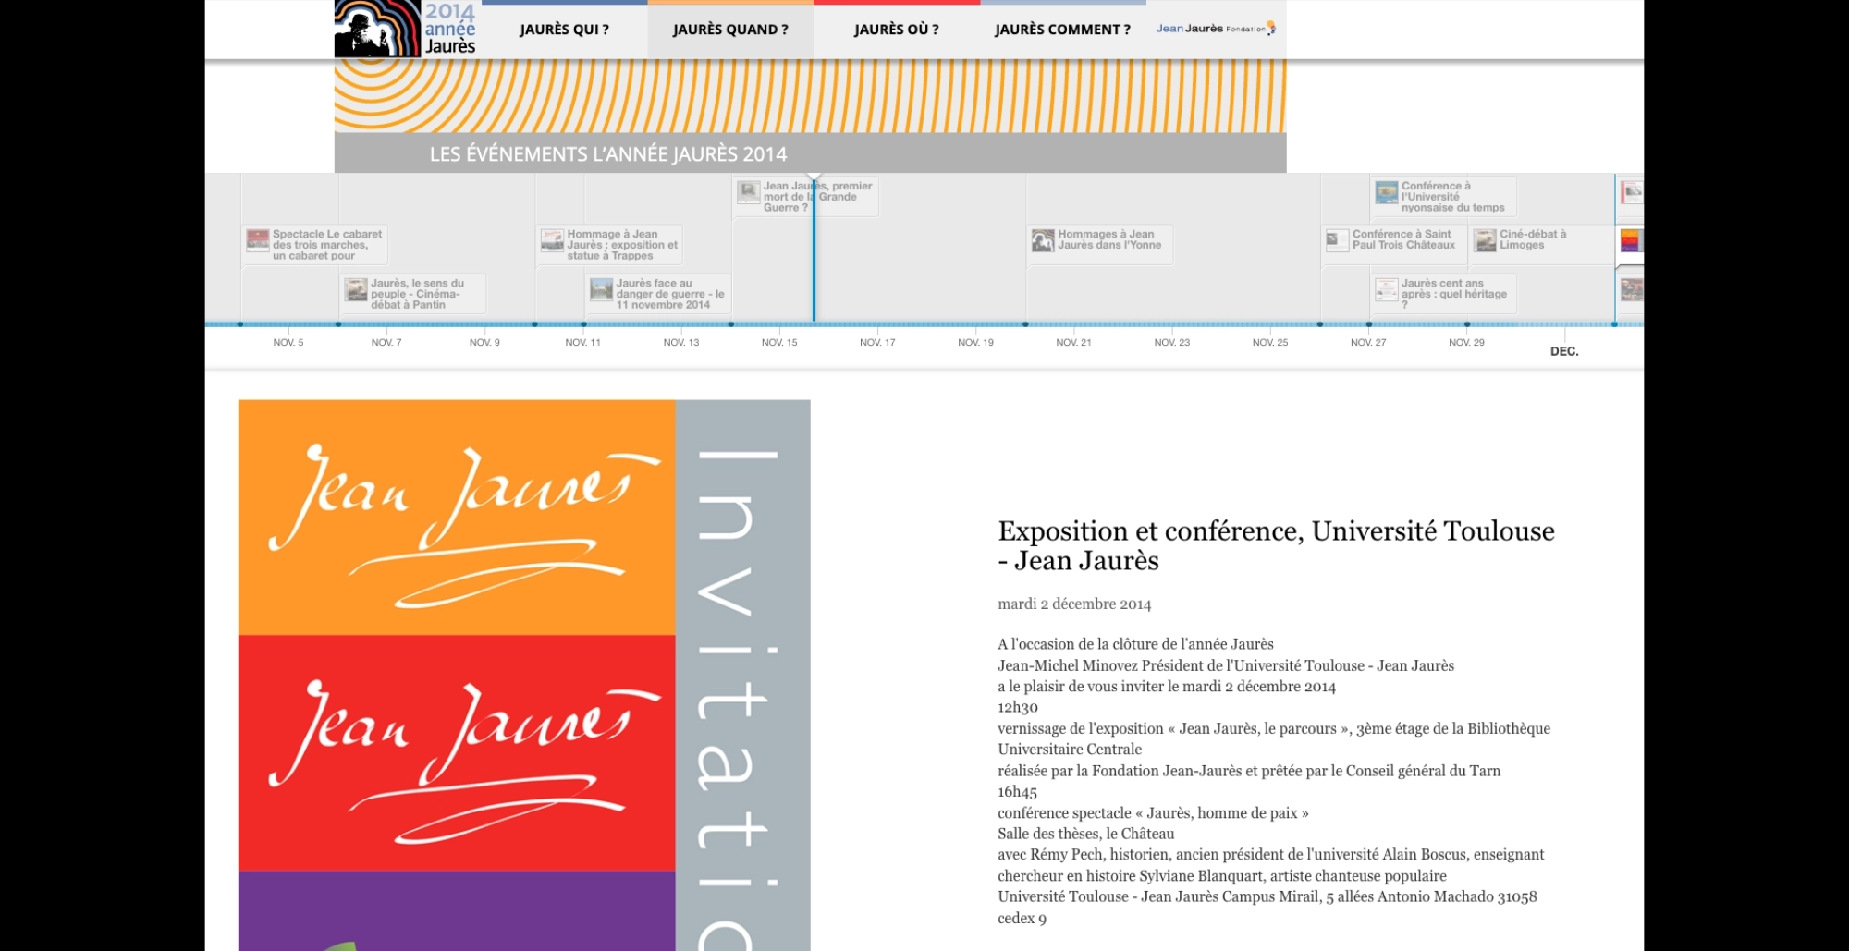Jump to DEC. on the timeline
Screen dimensions: 1849x951
click(1564, 351)
